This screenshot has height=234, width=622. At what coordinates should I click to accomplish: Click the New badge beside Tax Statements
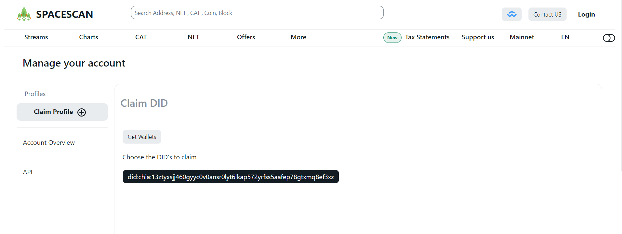(392, 38)
